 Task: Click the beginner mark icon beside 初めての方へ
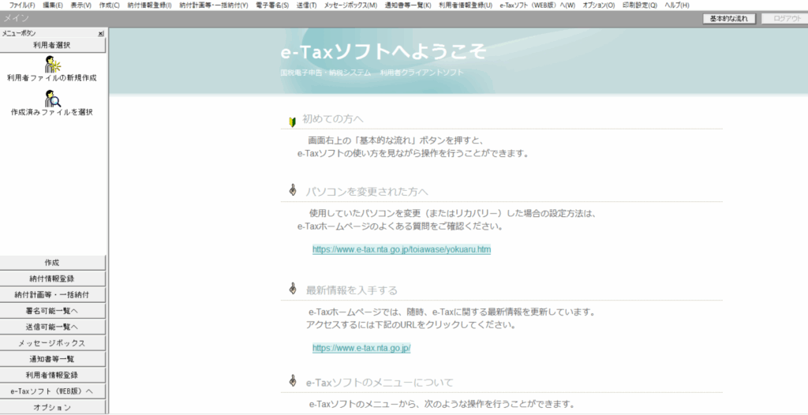point(292,122)
